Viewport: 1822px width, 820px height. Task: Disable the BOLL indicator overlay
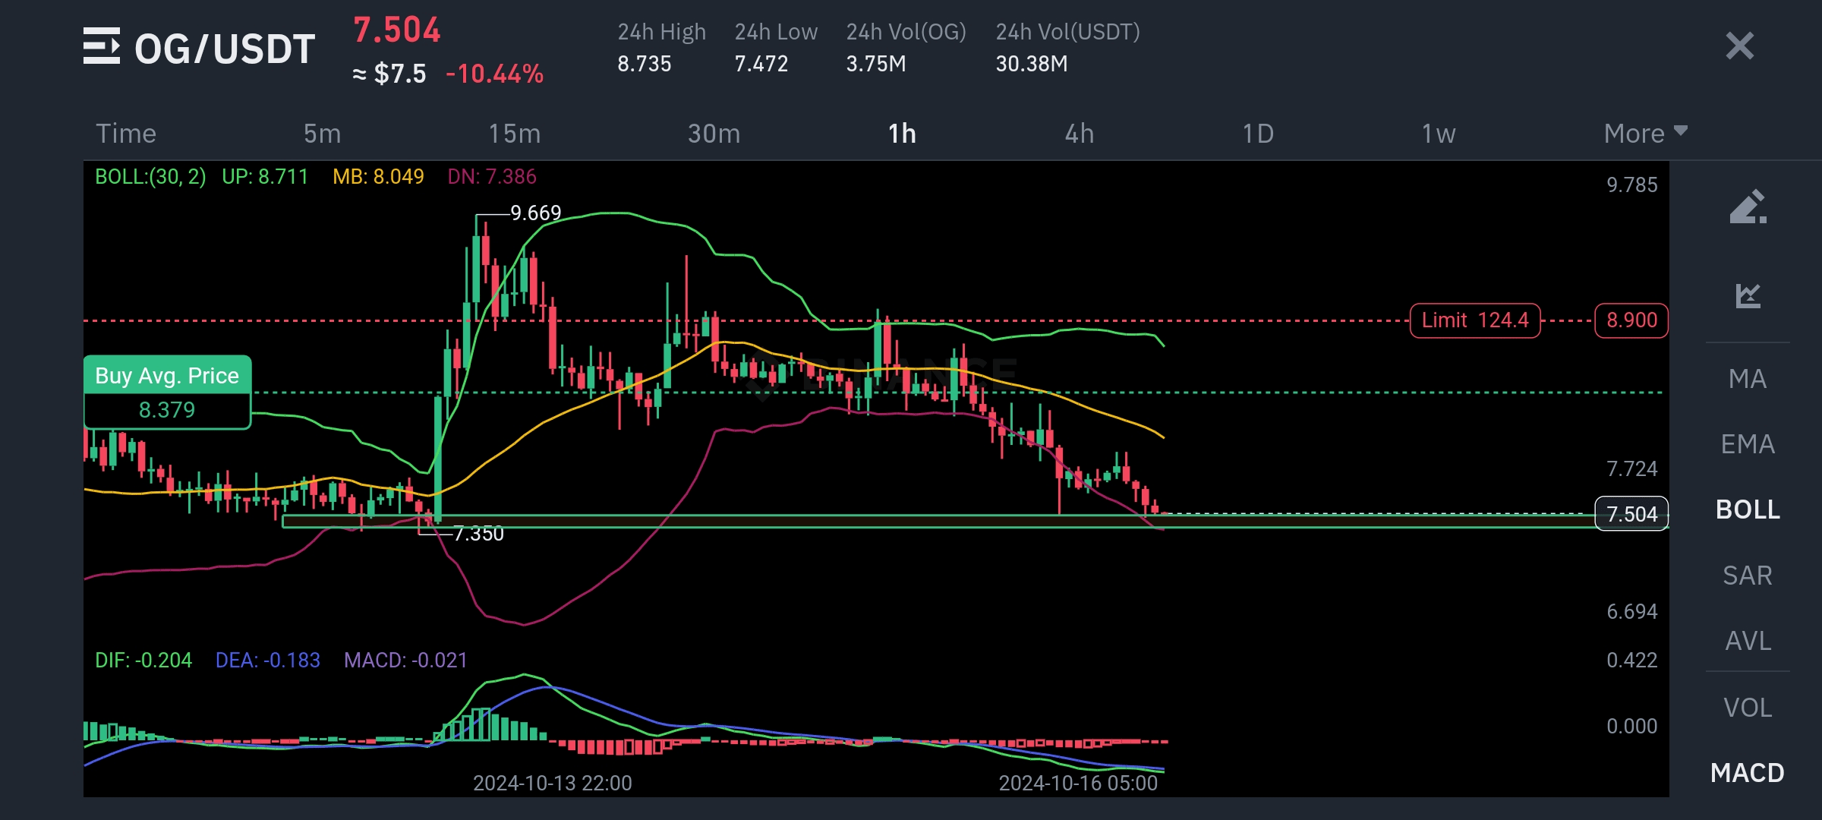[x=1748, y=509]
